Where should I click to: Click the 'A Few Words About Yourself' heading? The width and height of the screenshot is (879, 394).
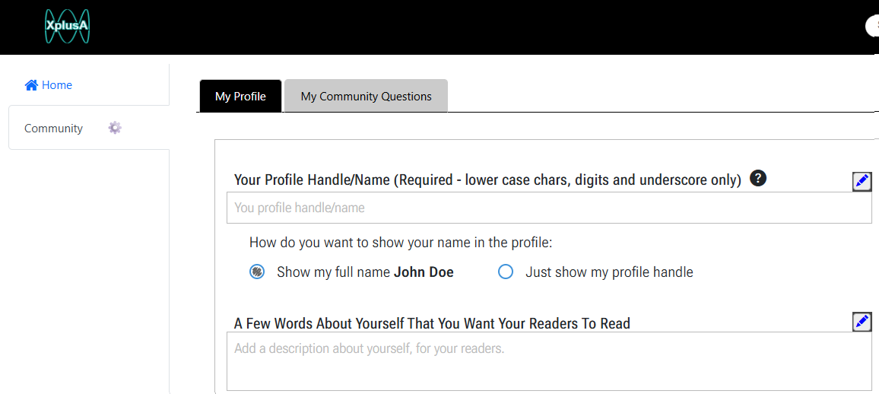point(432,323)
